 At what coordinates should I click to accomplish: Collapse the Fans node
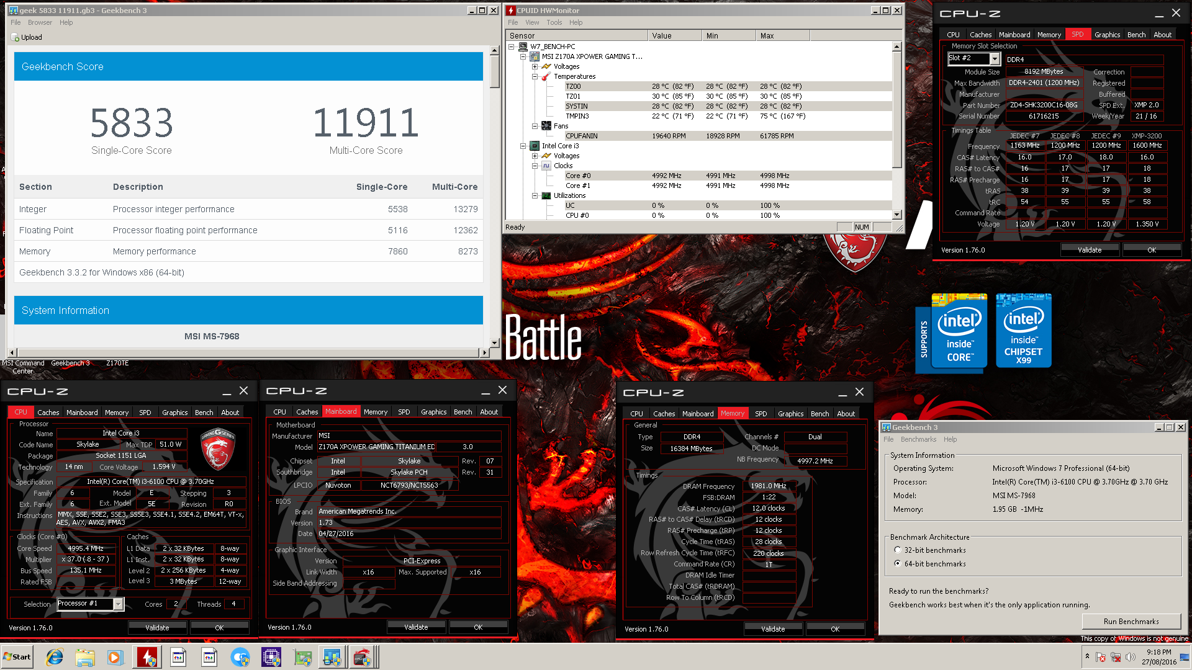tap(535, 126)
